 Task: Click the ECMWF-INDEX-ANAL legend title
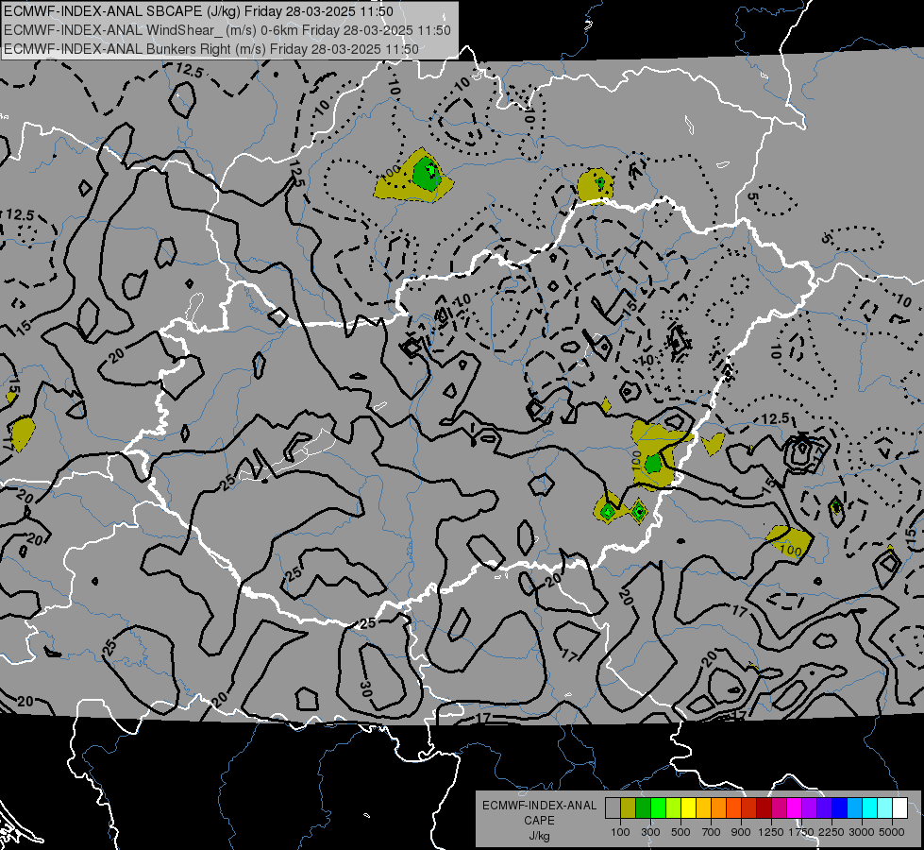(x=539, y=806)
